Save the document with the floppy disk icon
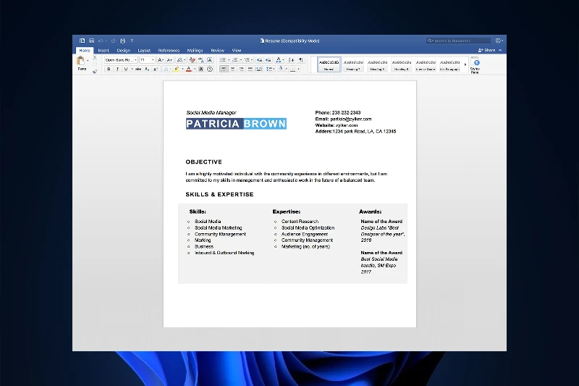The height and width of the screenshot is (386, 579). point(91,41)
